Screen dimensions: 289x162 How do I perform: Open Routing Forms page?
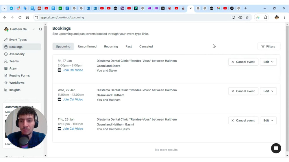(x=19, y=75)
